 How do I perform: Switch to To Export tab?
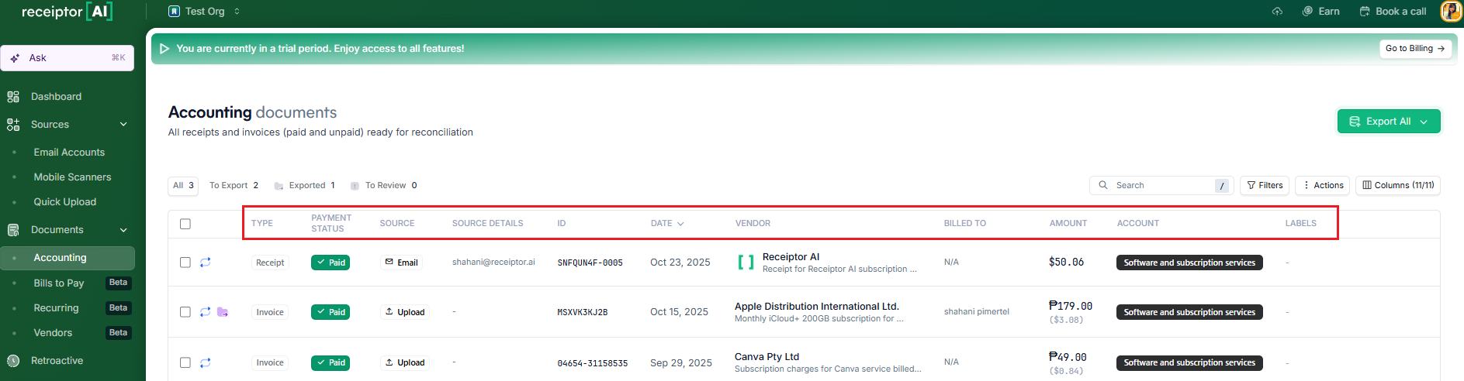point(234,186)
